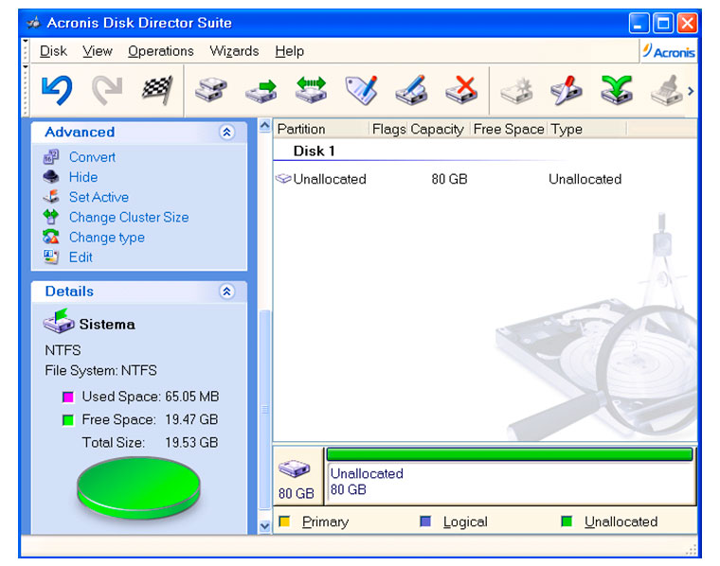Click the Hide hat icon
Image resolution: width=720 pixels, height=566 pixels.
click(50, 177)
